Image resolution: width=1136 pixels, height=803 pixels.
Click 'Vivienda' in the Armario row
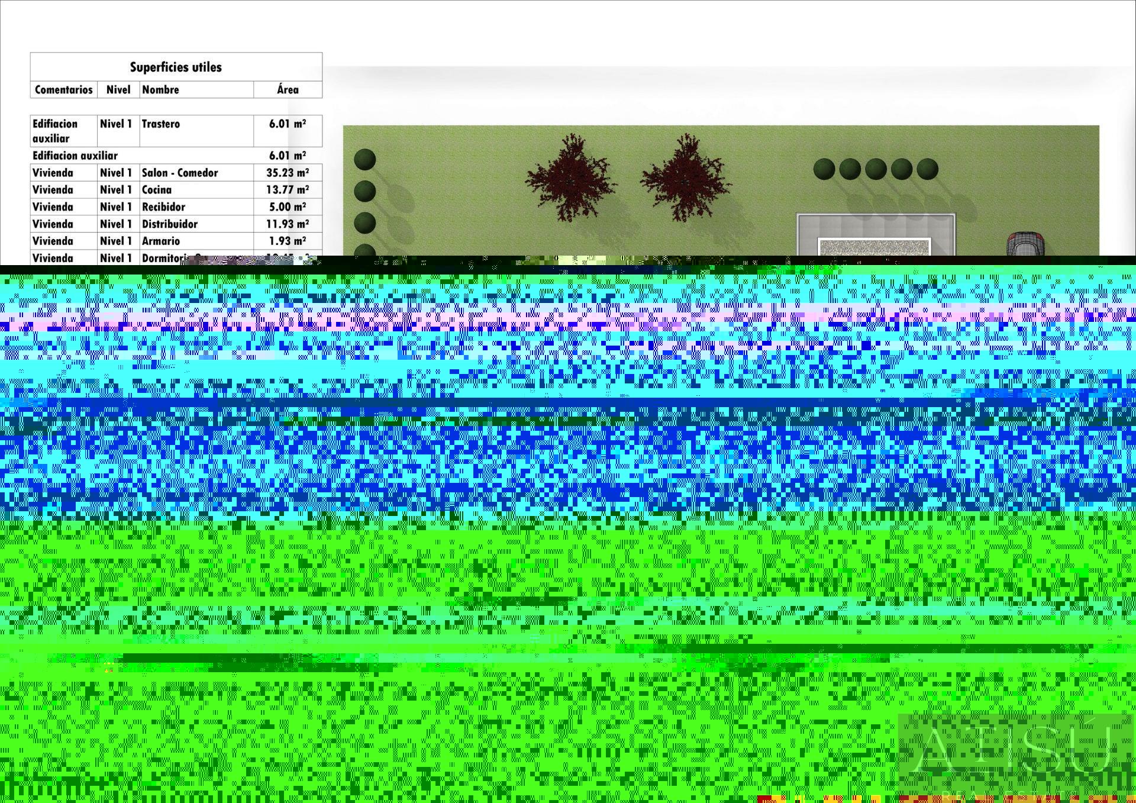(53, 241)
